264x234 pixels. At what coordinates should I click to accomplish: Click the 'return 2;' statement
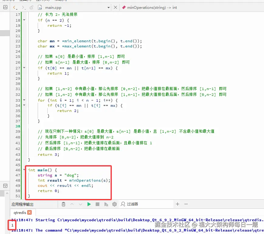(x=68, y=111)
